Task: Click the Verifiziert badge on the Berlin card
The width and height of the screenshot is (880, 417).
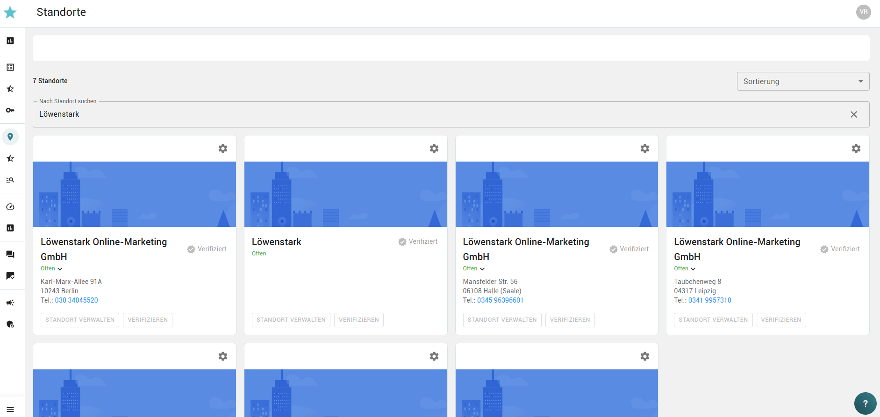Action: 207,249
